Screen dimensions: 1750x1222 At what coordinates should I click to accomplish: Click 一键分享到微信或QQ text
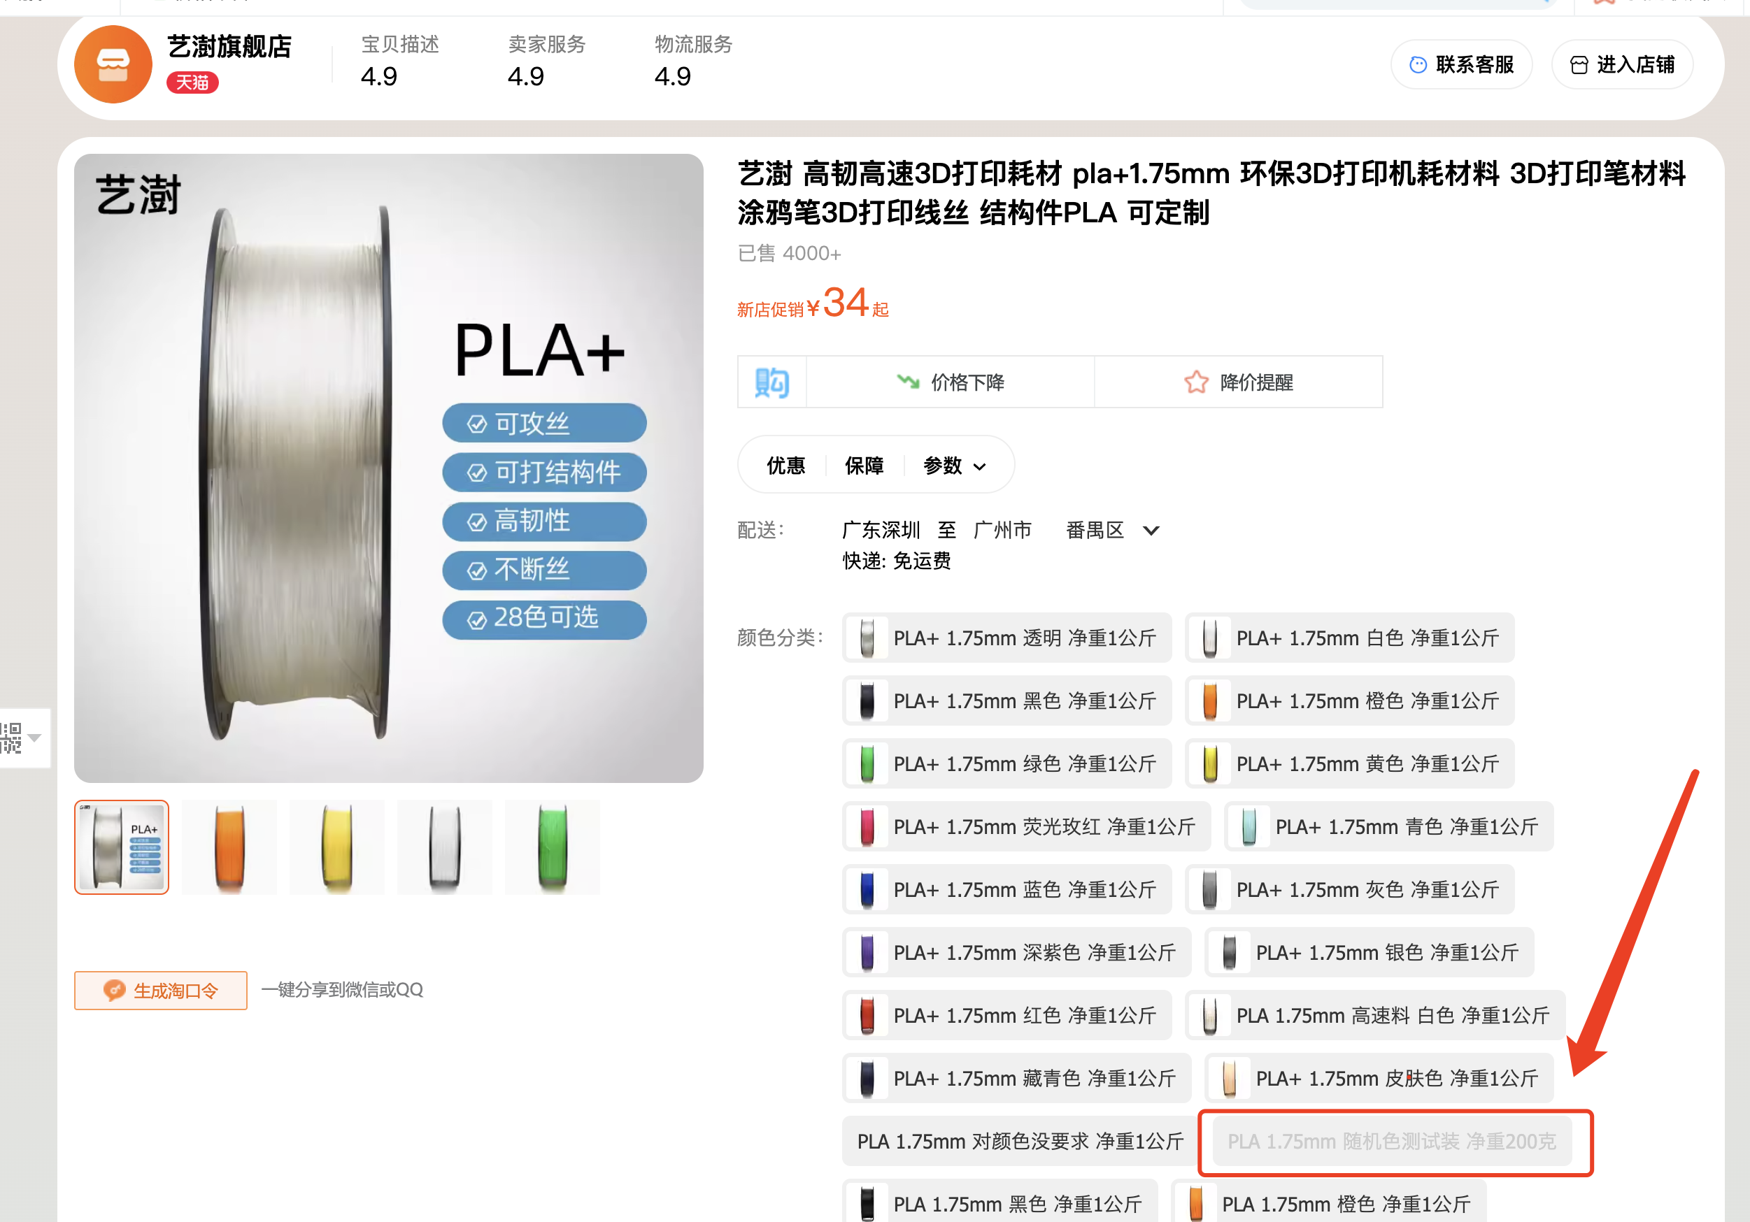pos(341,990)
